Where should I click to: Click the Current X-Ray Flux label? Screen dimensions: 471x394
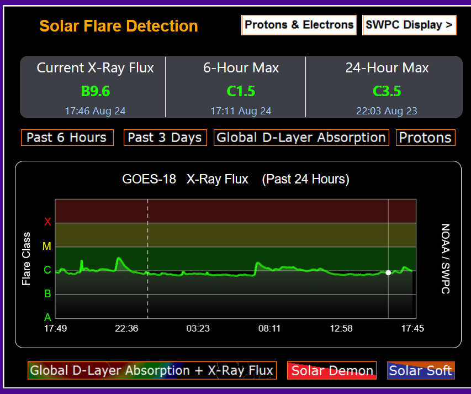pyautogui.click(x=95, y=67)
